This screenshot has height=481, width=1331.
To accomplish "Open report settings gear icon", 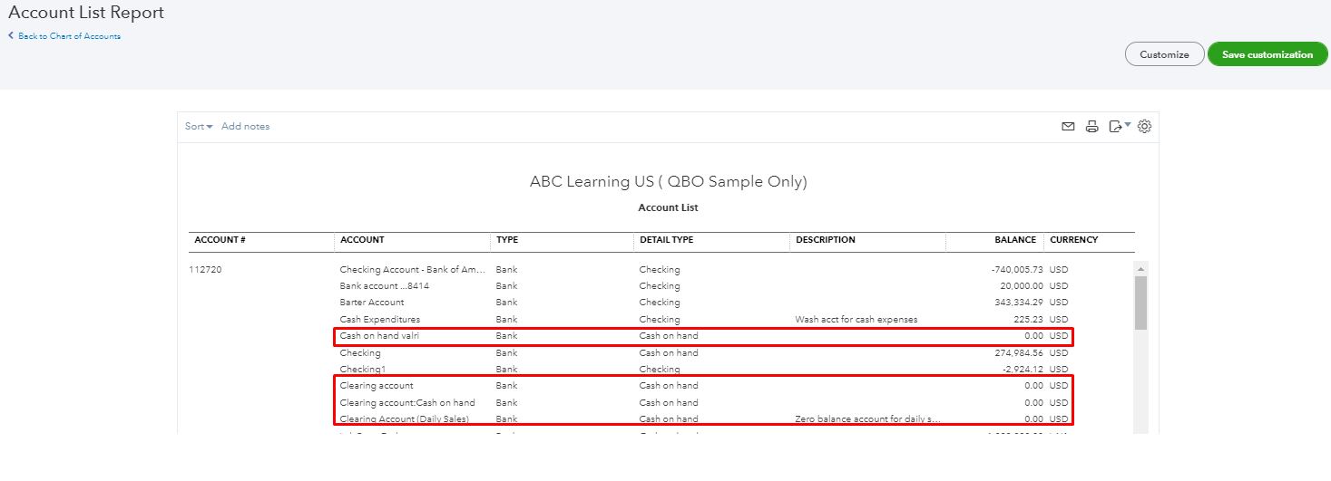I will click(x=1145, y=127).
